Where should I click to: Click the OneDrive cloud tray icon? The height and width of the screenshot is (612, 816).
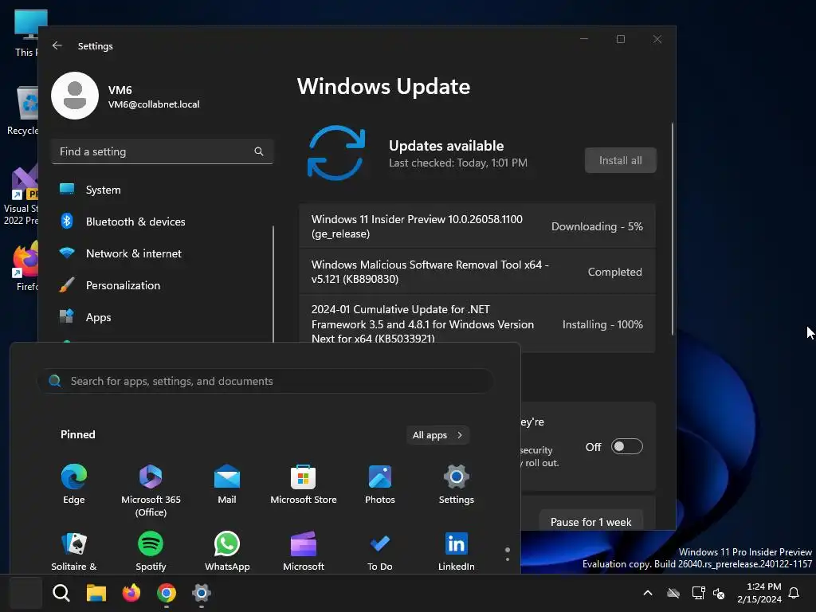click(x=673, y=593)
